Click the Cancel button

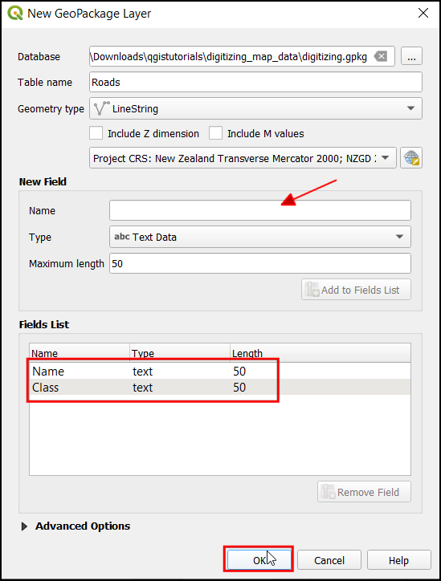pyautogui.click(x=329, y=559)
